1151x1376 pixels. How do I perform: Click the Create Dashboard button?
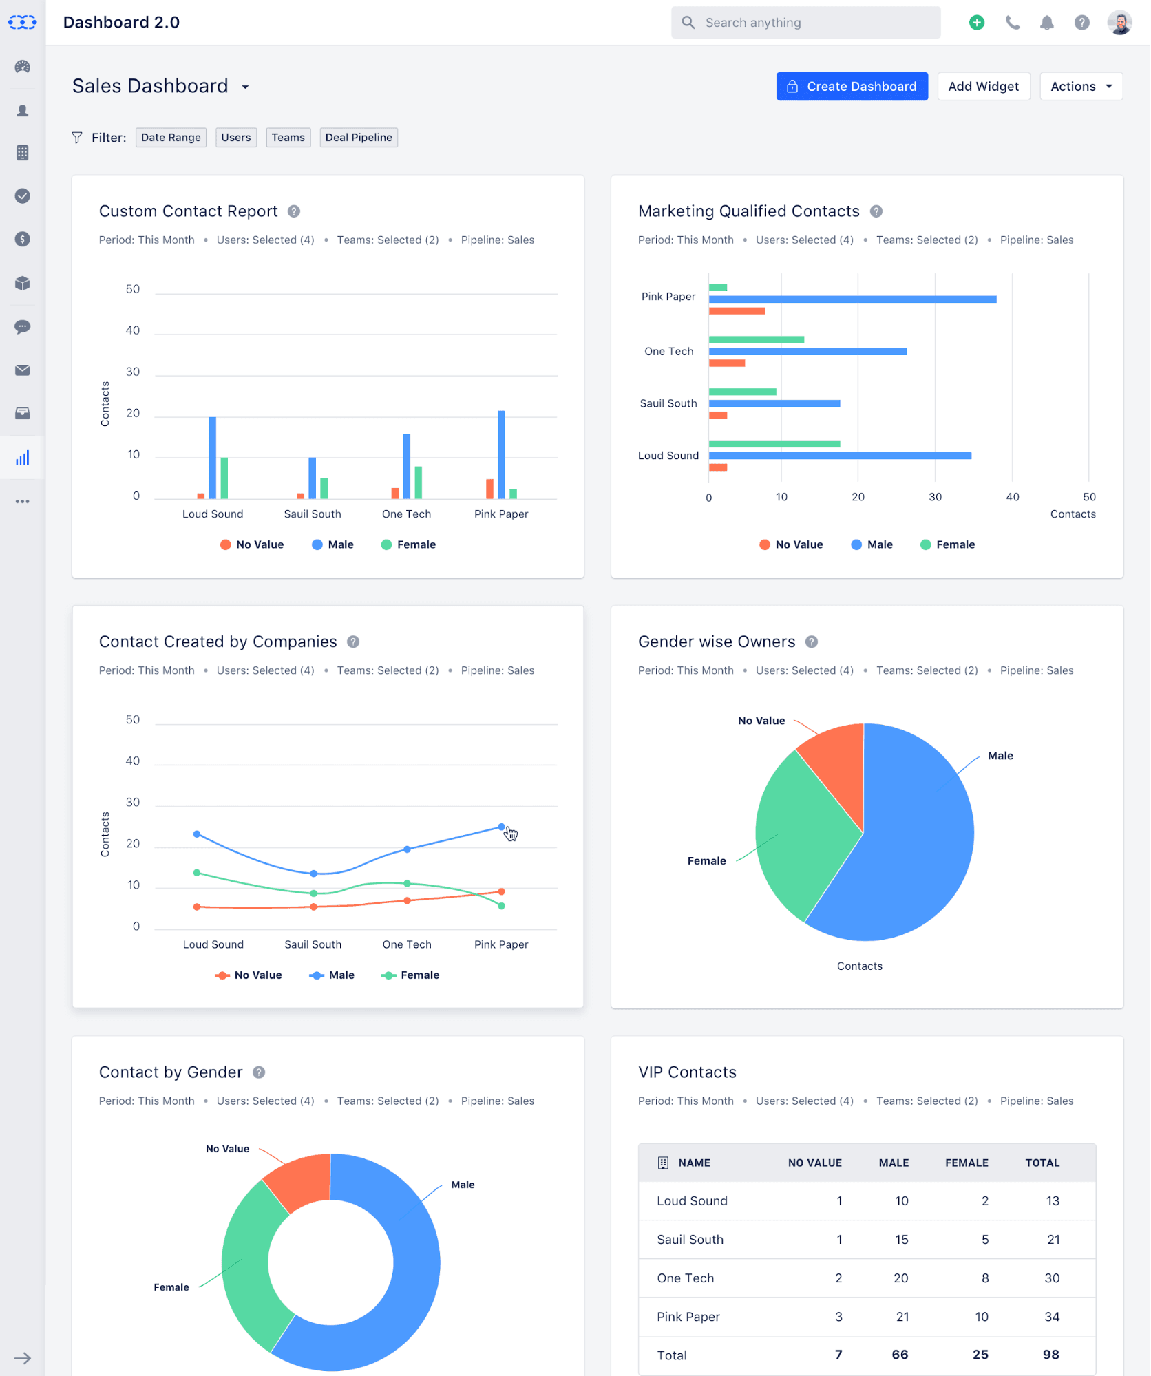click(852, 86)
